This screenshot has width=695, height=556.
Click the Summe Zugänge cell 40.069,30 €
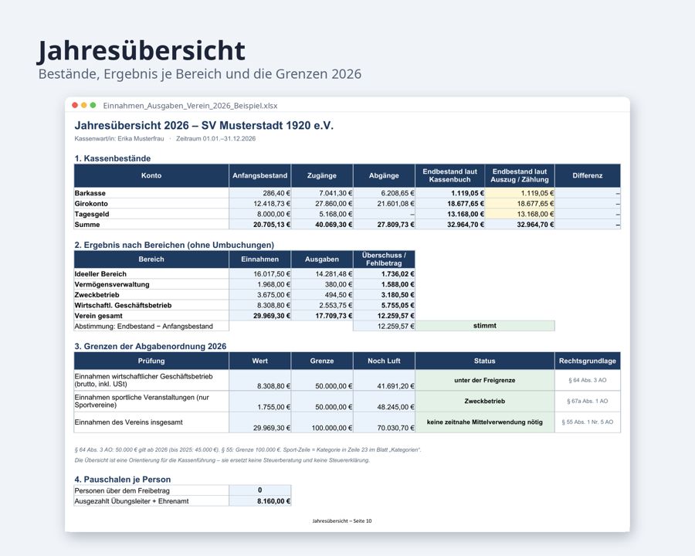click(x=322, y=225)
